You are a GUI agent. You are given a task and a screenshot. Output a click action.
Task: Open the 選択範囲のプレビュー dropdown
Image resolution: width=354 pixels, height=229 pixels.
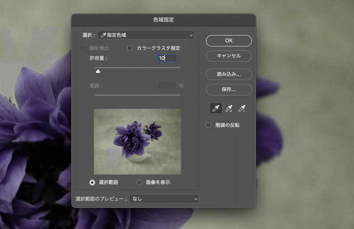(164, 199)
